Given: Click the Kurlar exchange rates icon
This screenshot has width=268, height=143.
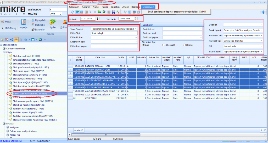Looking at the screenshot, I should 53,24.
